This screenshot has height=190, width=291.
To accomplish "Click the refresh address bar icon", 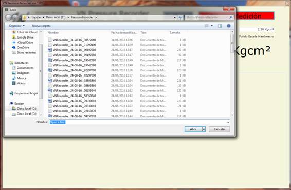I will [180, 17].
